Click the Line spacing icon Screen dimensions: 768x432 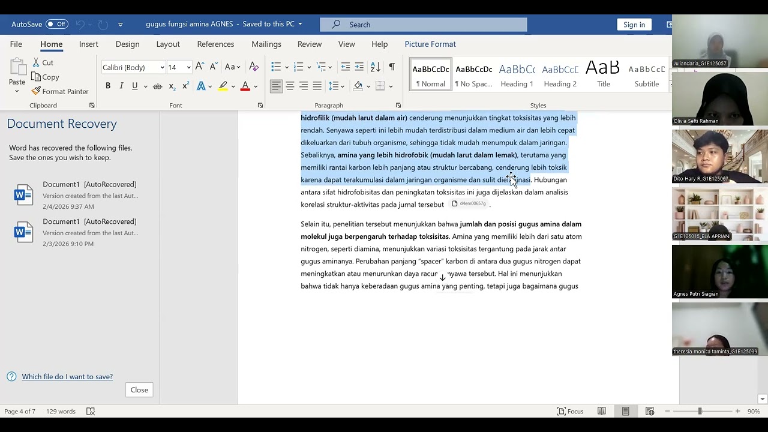[334, 86]
